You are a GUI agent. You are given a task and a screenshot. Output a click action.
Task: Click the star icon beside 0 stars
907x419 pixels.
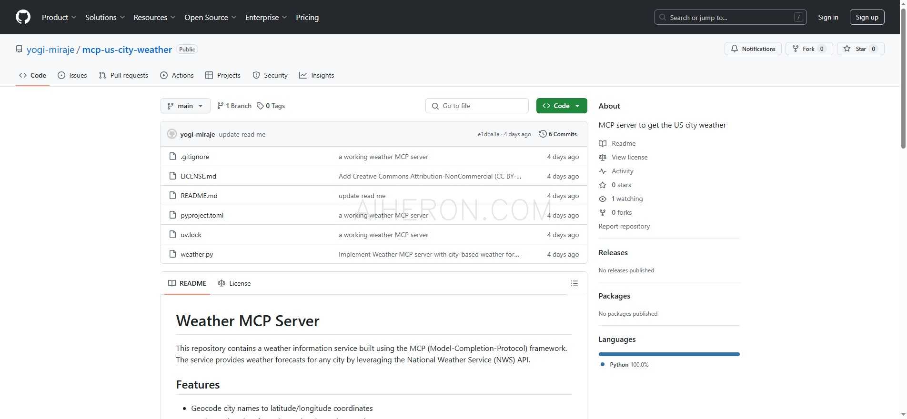click(603, 185)
